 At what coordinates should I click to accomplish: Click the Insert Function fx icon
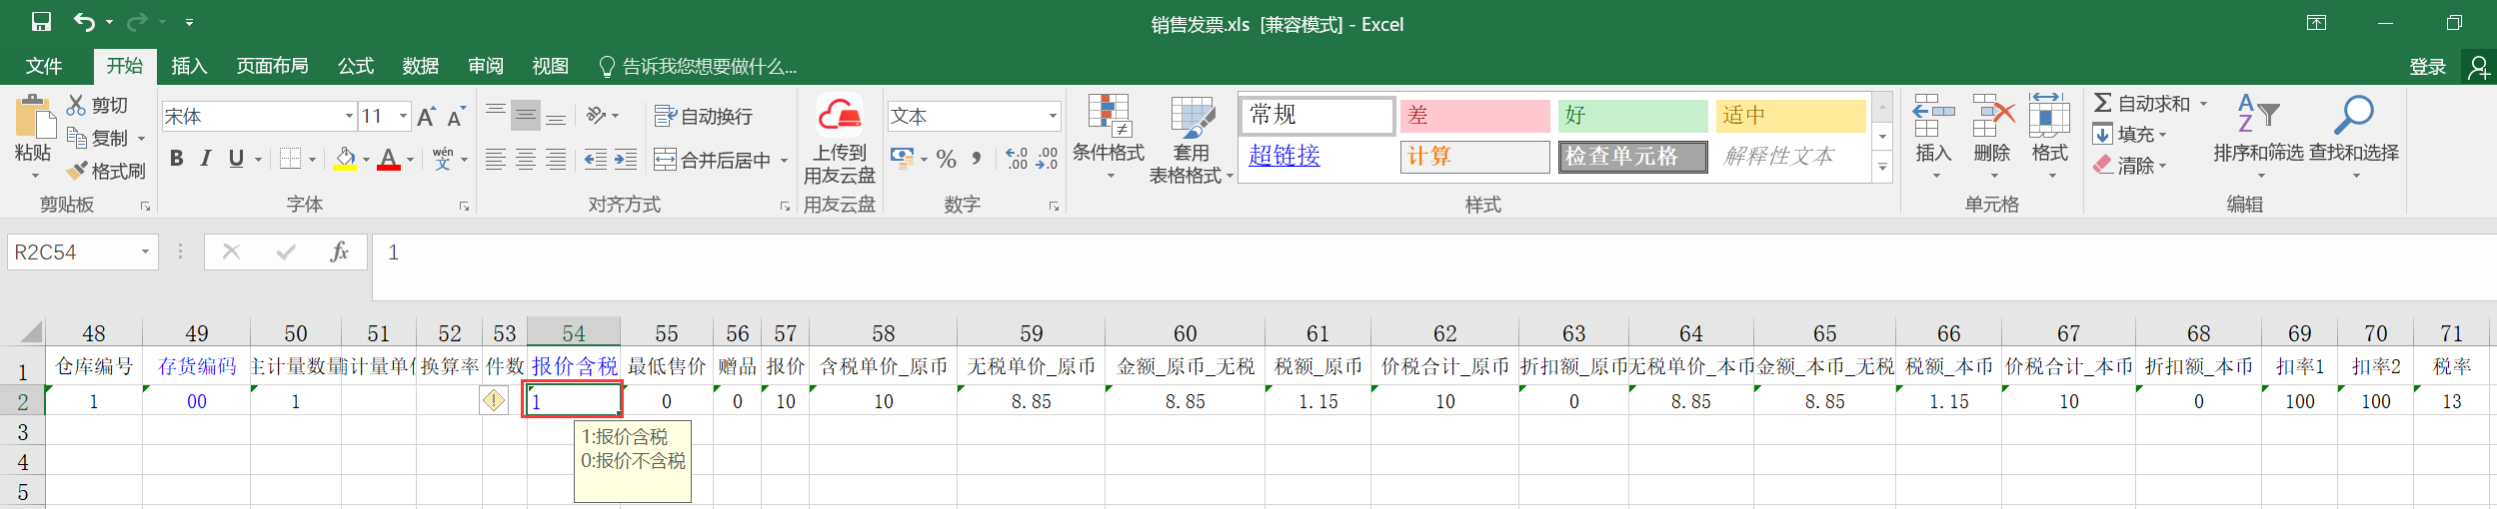pos(340,253)
